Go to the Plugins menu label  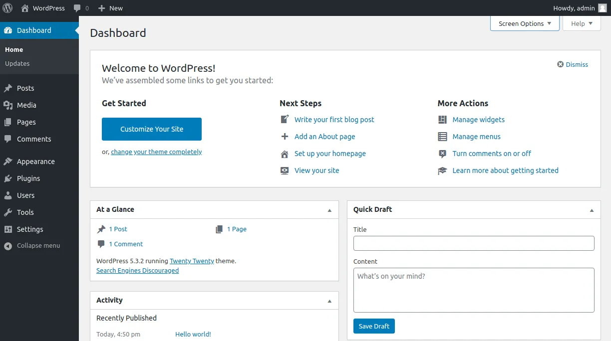click(28, 178)
